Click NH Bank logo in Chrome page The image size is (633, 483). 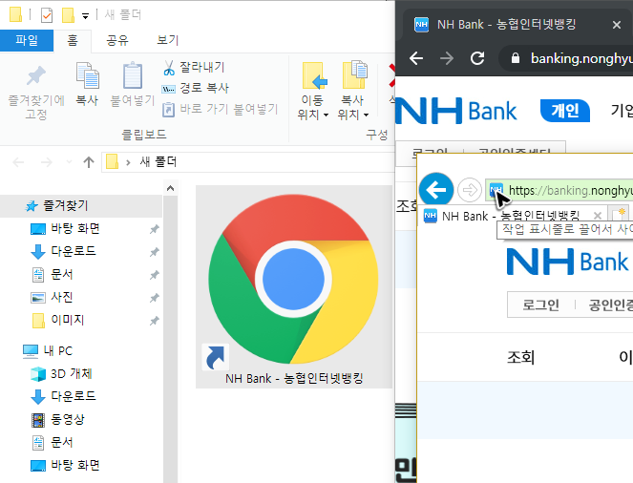point(456,111)
